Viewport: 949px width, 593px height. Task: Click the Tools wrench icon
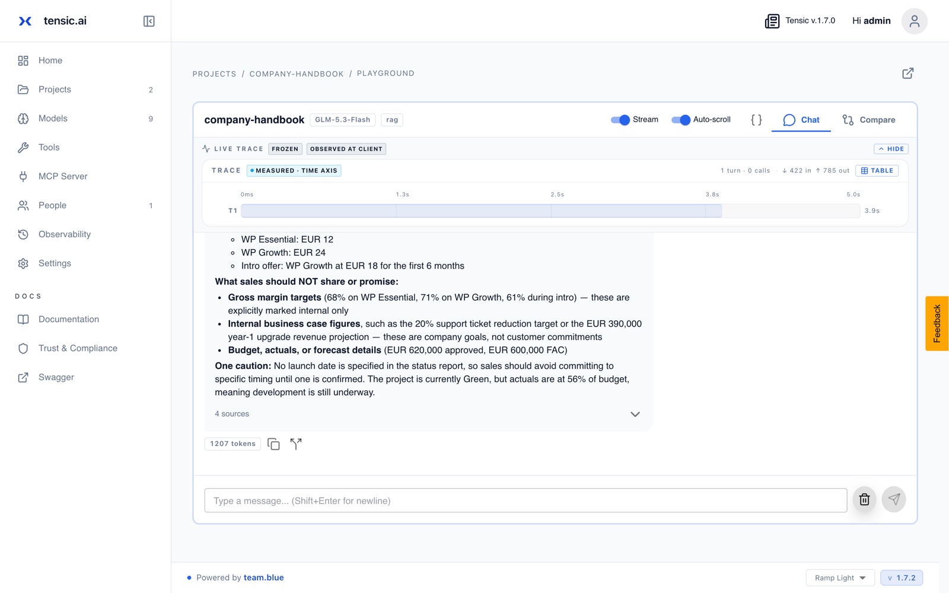(23, 148)
